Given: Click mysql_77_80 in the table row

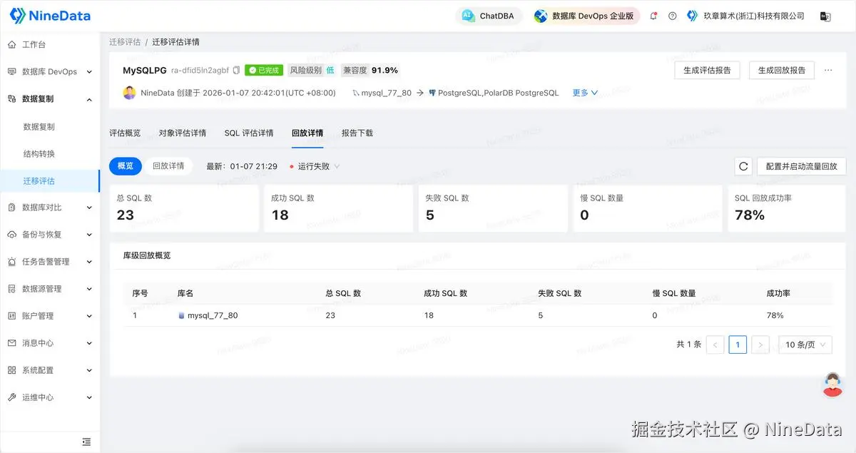Looking at the screenshot, I should 213,315.
